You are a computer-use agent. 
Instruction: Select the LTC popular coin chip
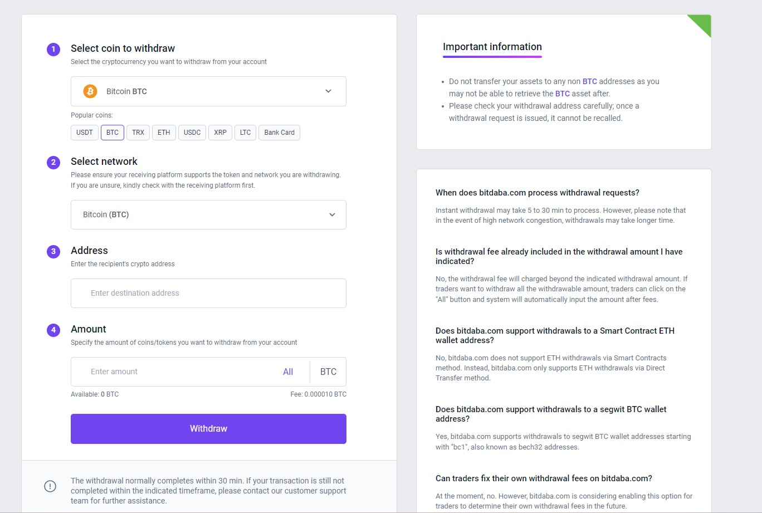click(x=246, y=133)
